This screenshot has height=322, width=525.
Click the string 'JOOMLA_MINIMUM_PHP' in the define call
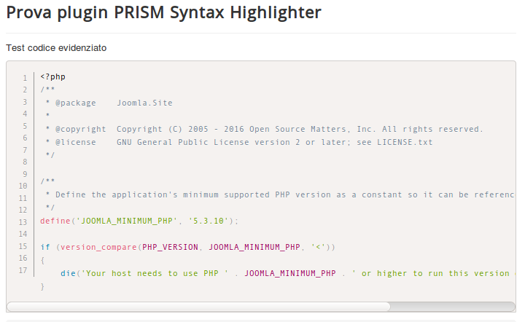click(127, 221)
